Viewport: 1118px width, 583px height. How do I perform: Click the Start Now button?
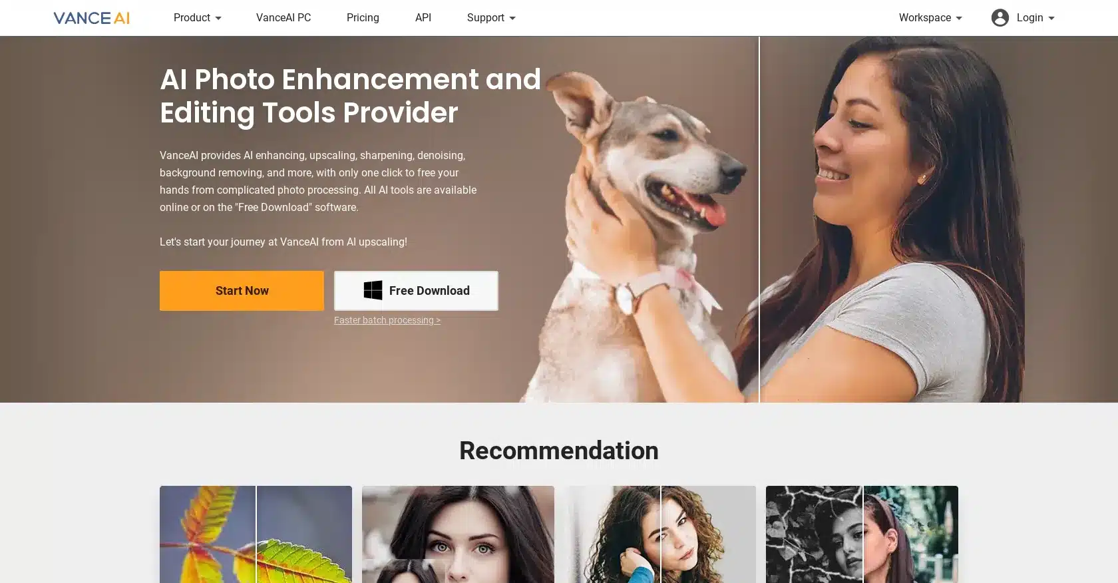(x=242, y=291)
